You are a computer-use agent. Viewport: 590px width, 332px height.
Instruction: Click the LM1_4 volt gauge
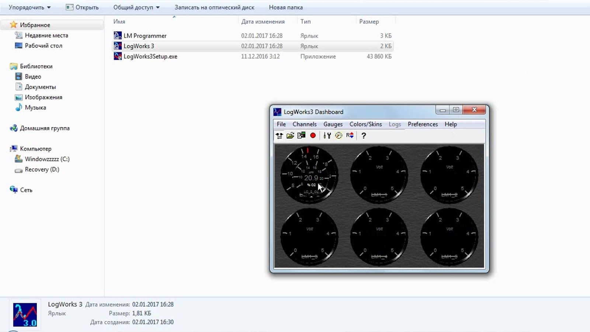tap(379, 237)
